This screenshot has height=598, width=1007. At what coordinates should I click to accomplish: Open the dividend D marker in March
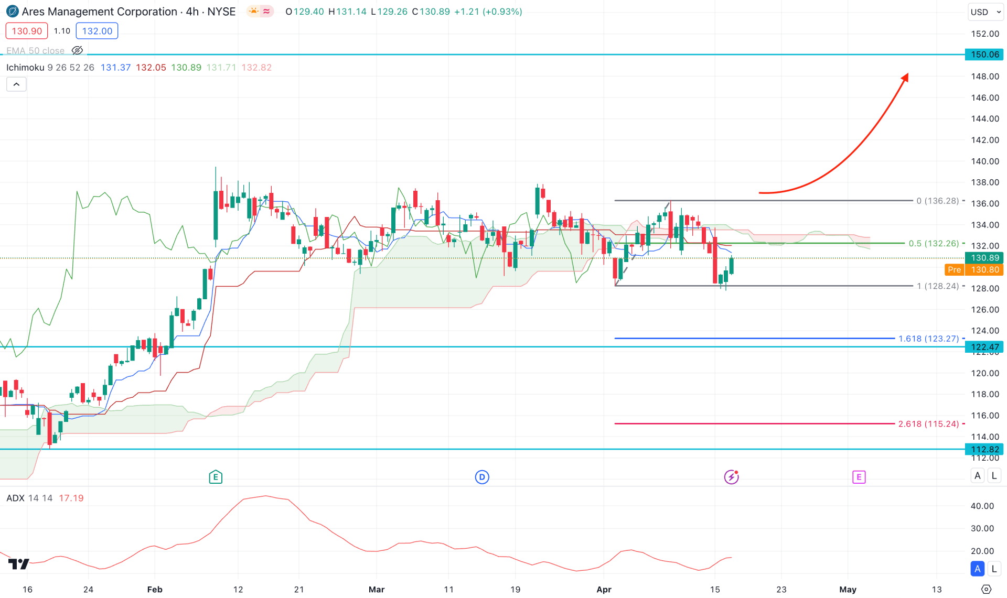click(482, 477)
